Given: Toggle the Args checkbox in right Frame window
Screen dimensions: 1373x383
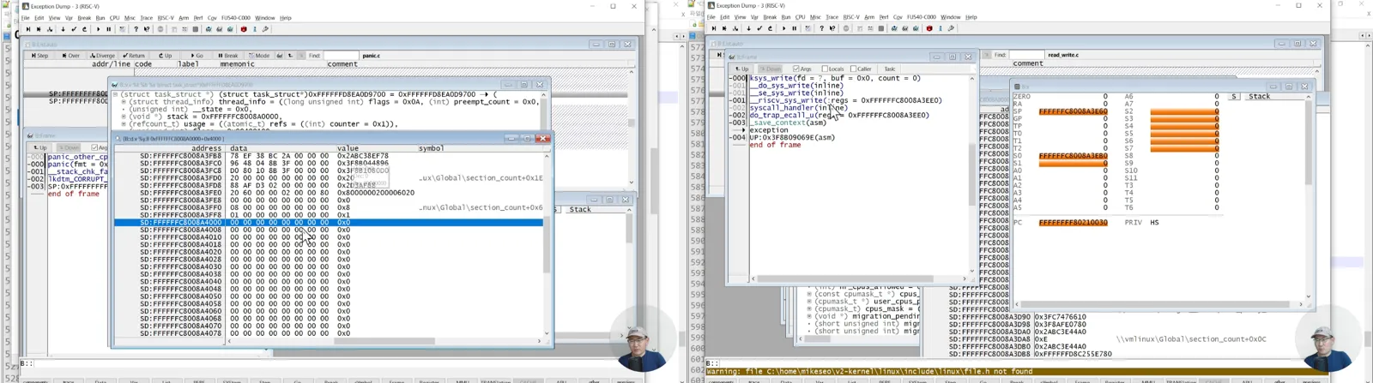Looking at the screenshot, I should point(796,69).
